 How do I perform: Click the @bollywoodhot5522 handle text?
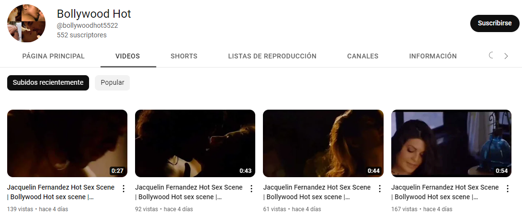point(88,26)
